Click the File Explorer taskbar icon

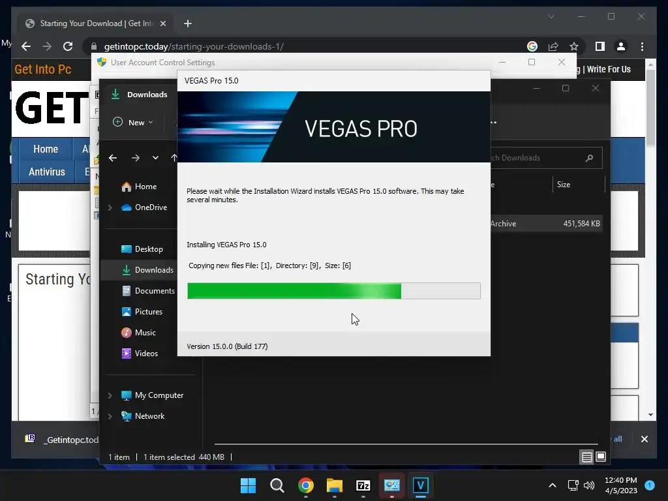click(x=335, y=485)
